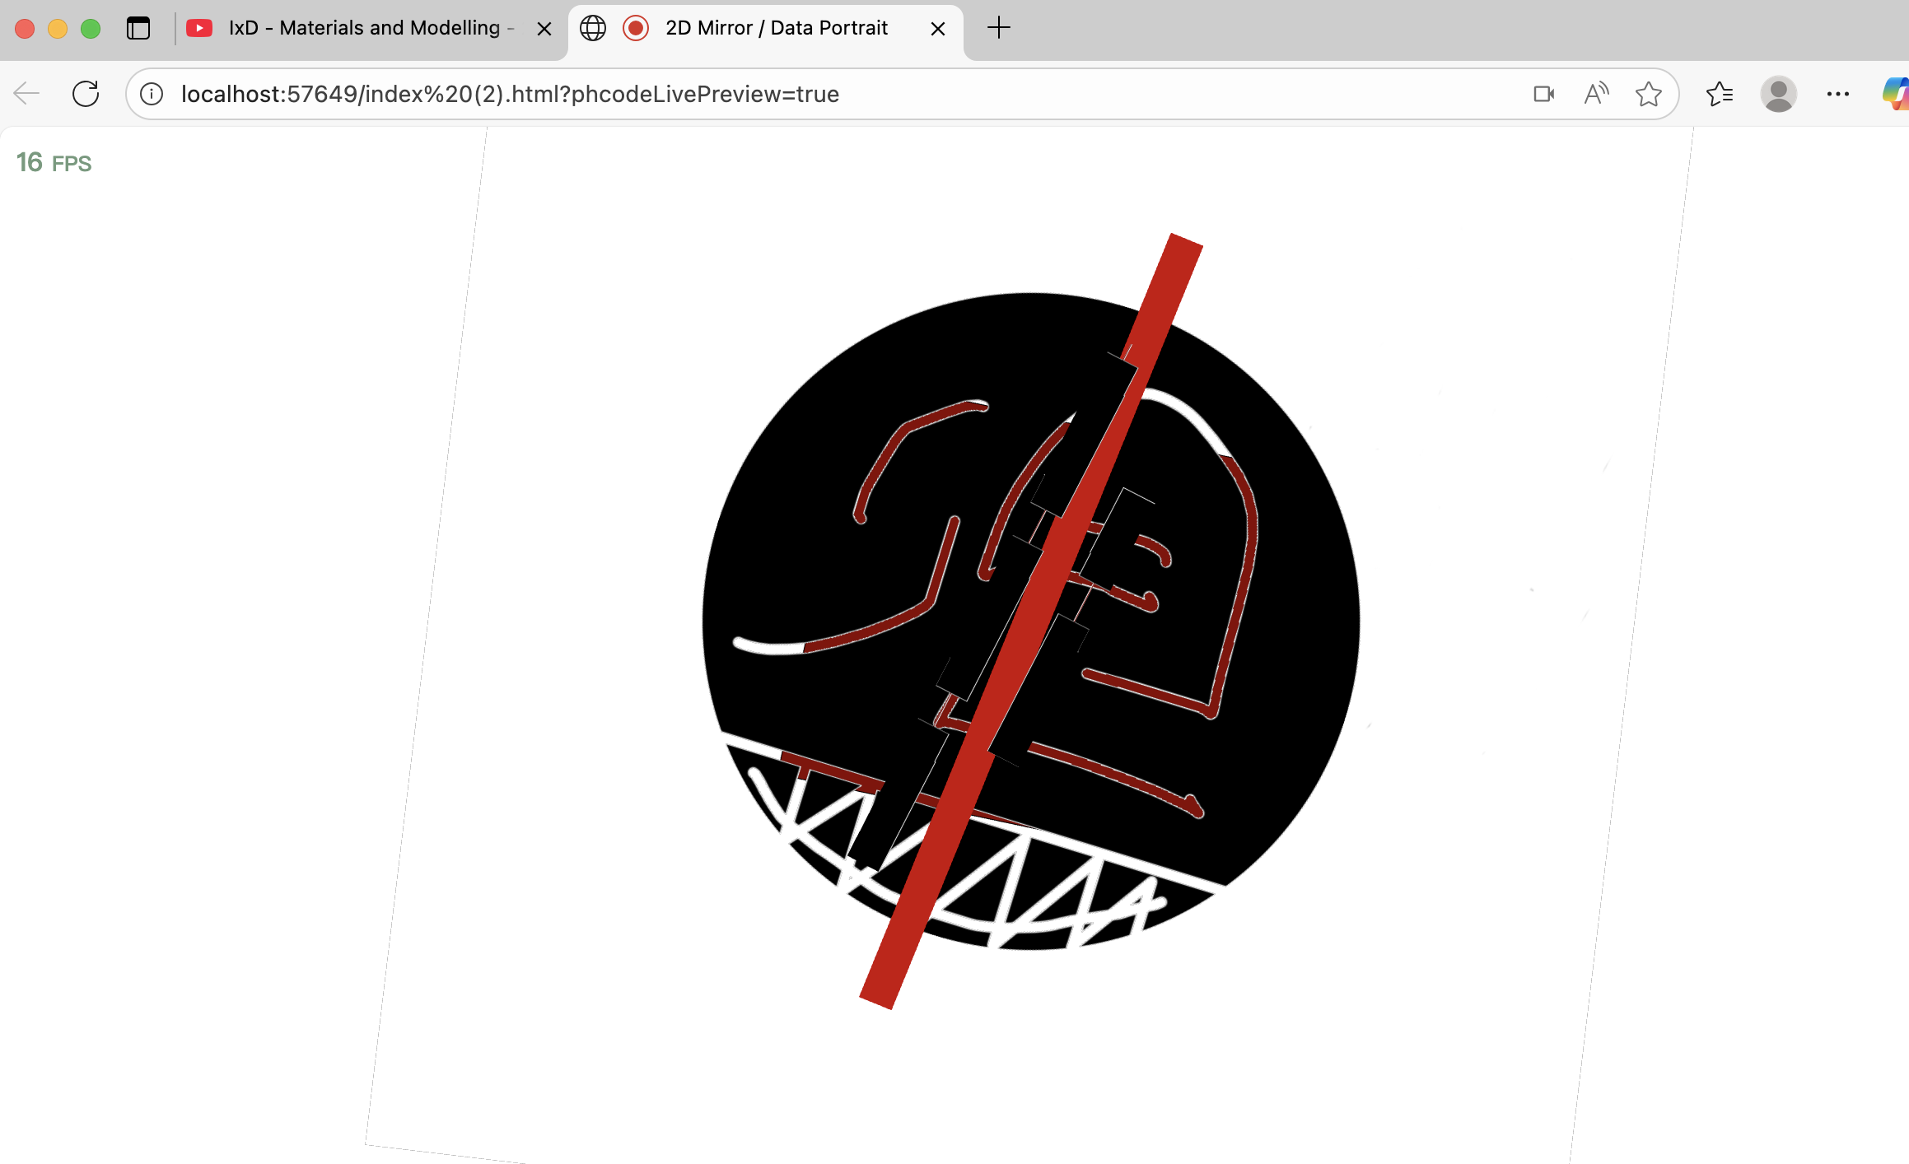The height and width of the screenshot is (1164, 1909).
Task: Navigate back using the back arrow
Action: coord(26,93)
